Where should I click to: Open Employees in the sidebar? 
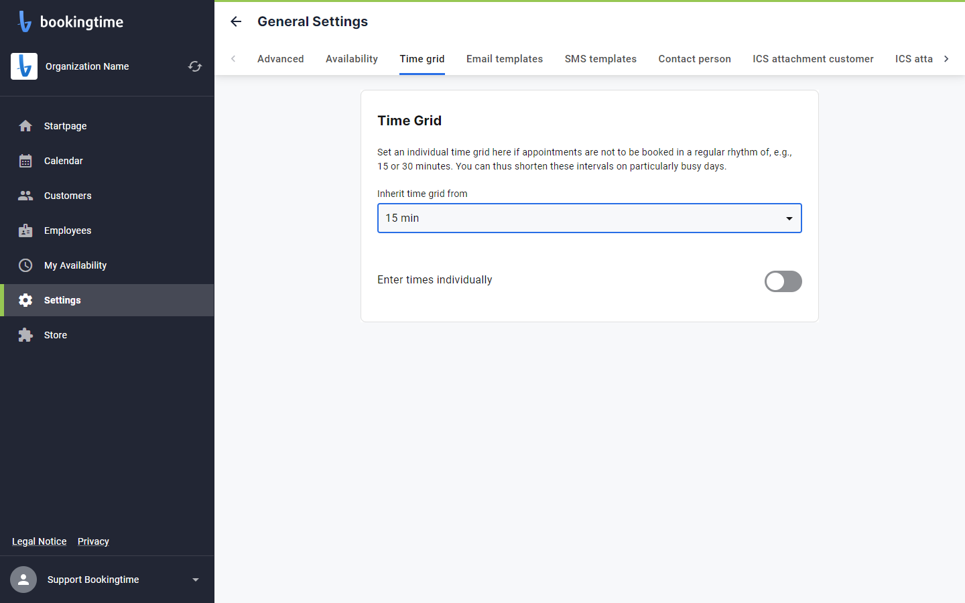[107, 230]
